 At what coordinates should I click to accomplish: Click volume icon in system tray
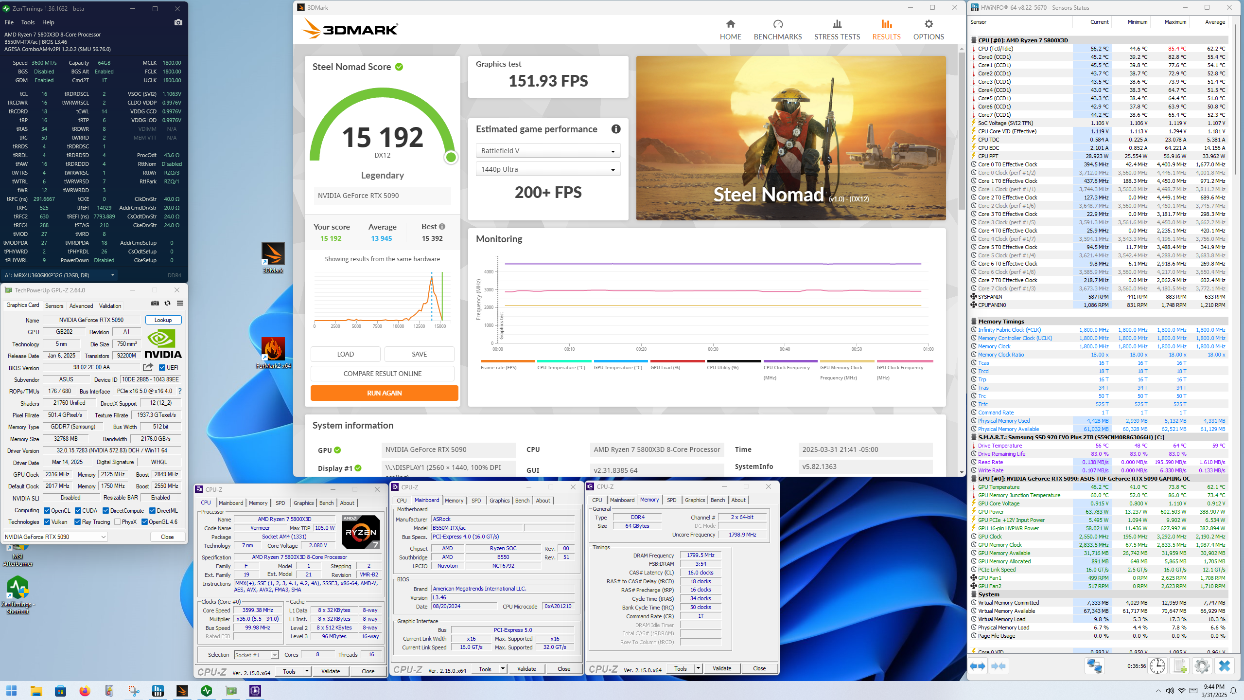coord(1170,691)
